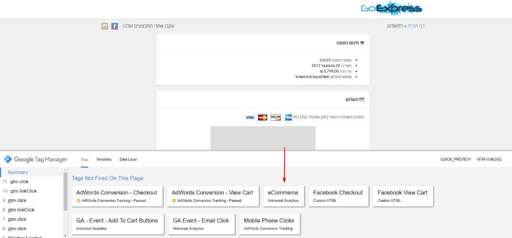Click the Discover card icon
512x238 pixels.
[275, 117]
